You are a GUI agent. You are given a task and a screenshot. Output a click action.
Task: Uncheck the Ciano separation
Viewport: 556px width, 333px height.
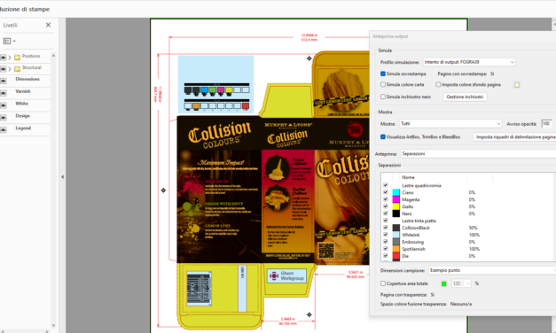click(386, 192)
